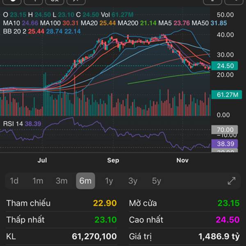
Task: Switch chart to 3y range
Action: tap(133, 181)
